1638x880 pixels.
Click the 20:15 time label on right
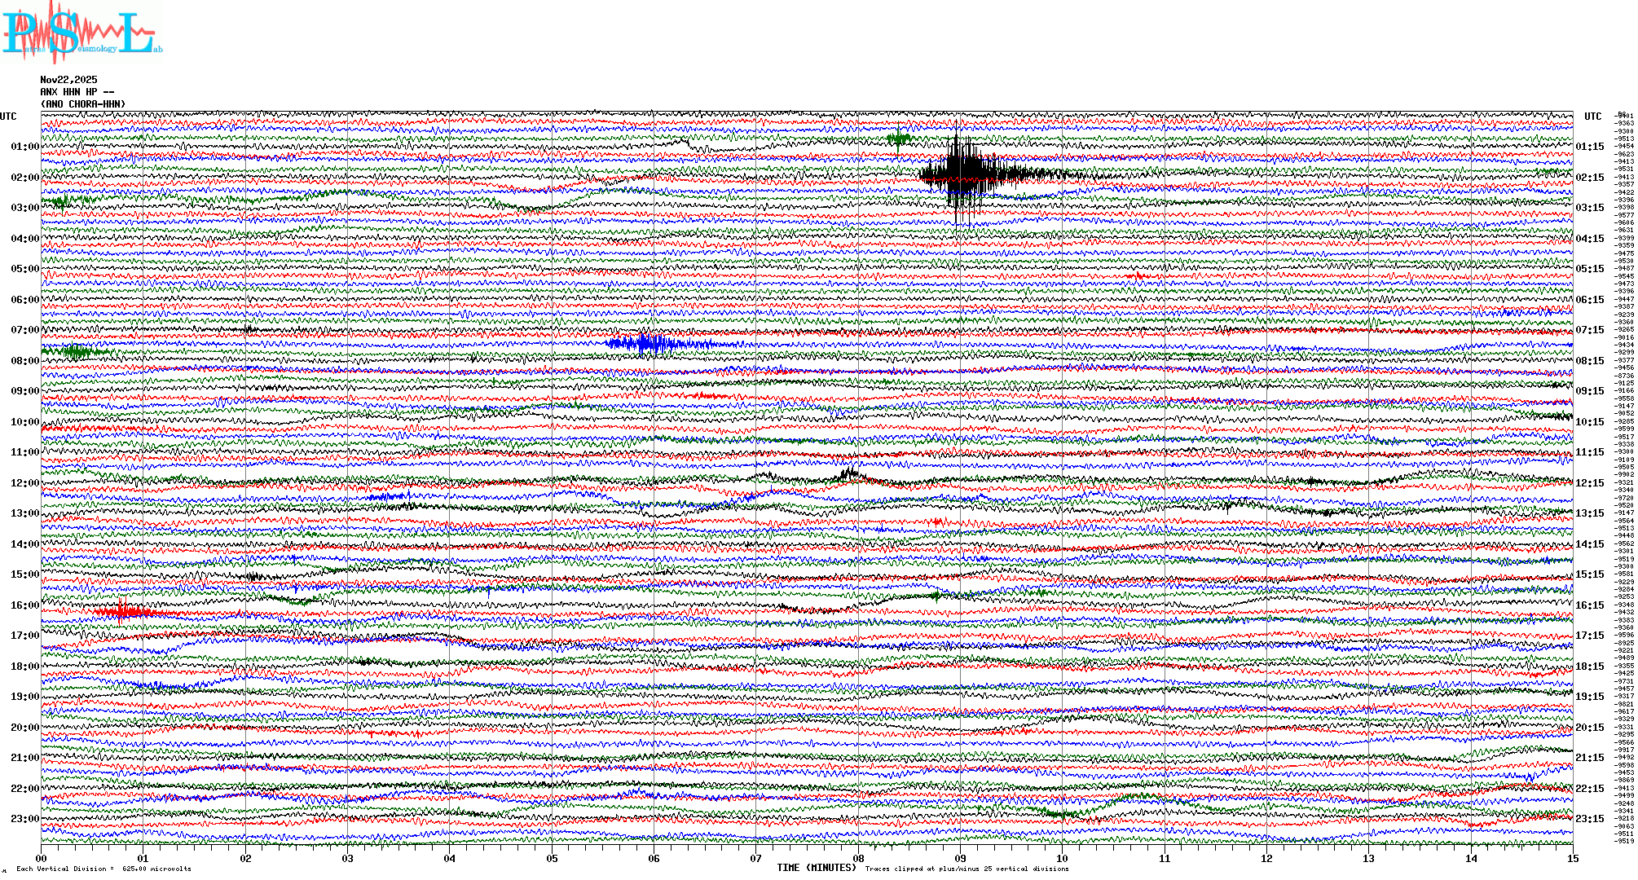tap(1589, 728)
